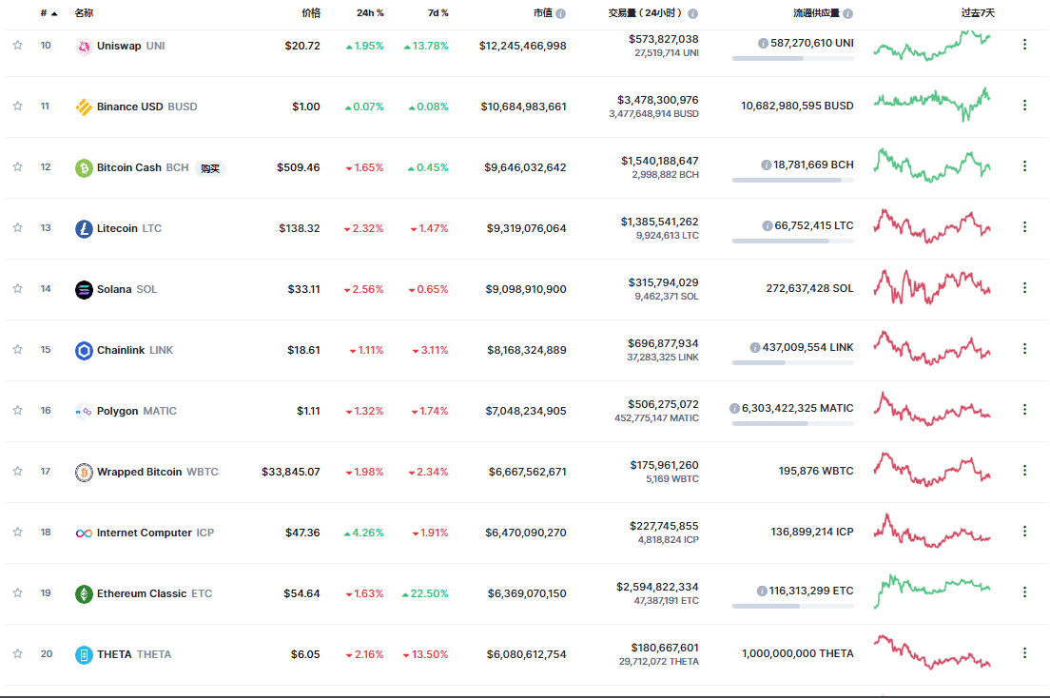
Task: Click info icon next to LINK supply
Action: coord(755,348)
